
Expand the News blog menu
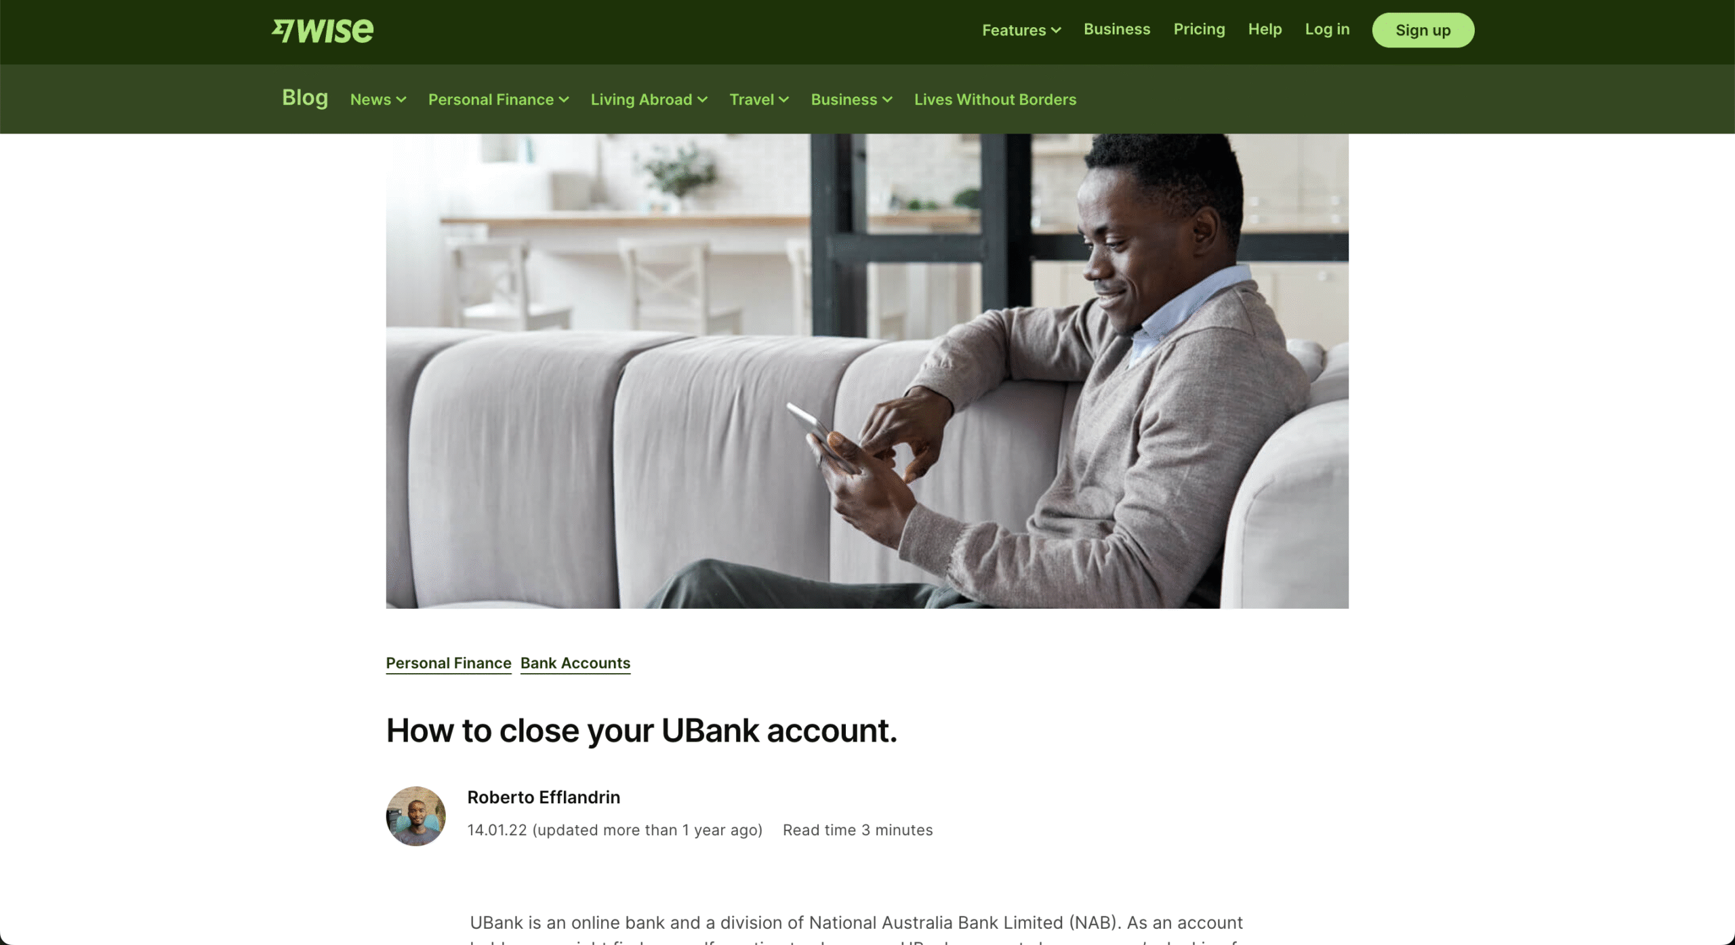(x=378, y=100)
